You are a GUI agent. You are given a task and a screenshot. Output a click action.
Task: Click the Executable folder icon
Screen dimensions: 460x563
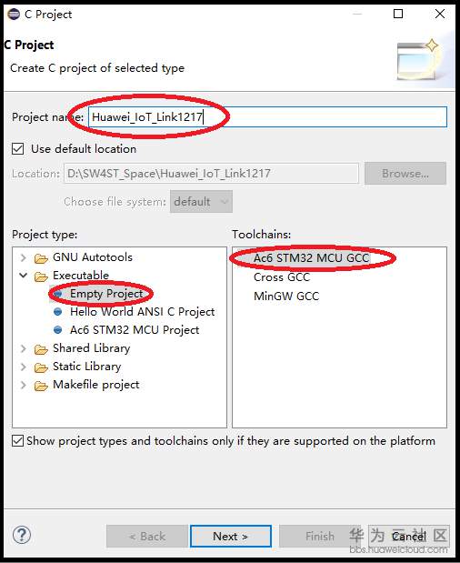[41, 276]
